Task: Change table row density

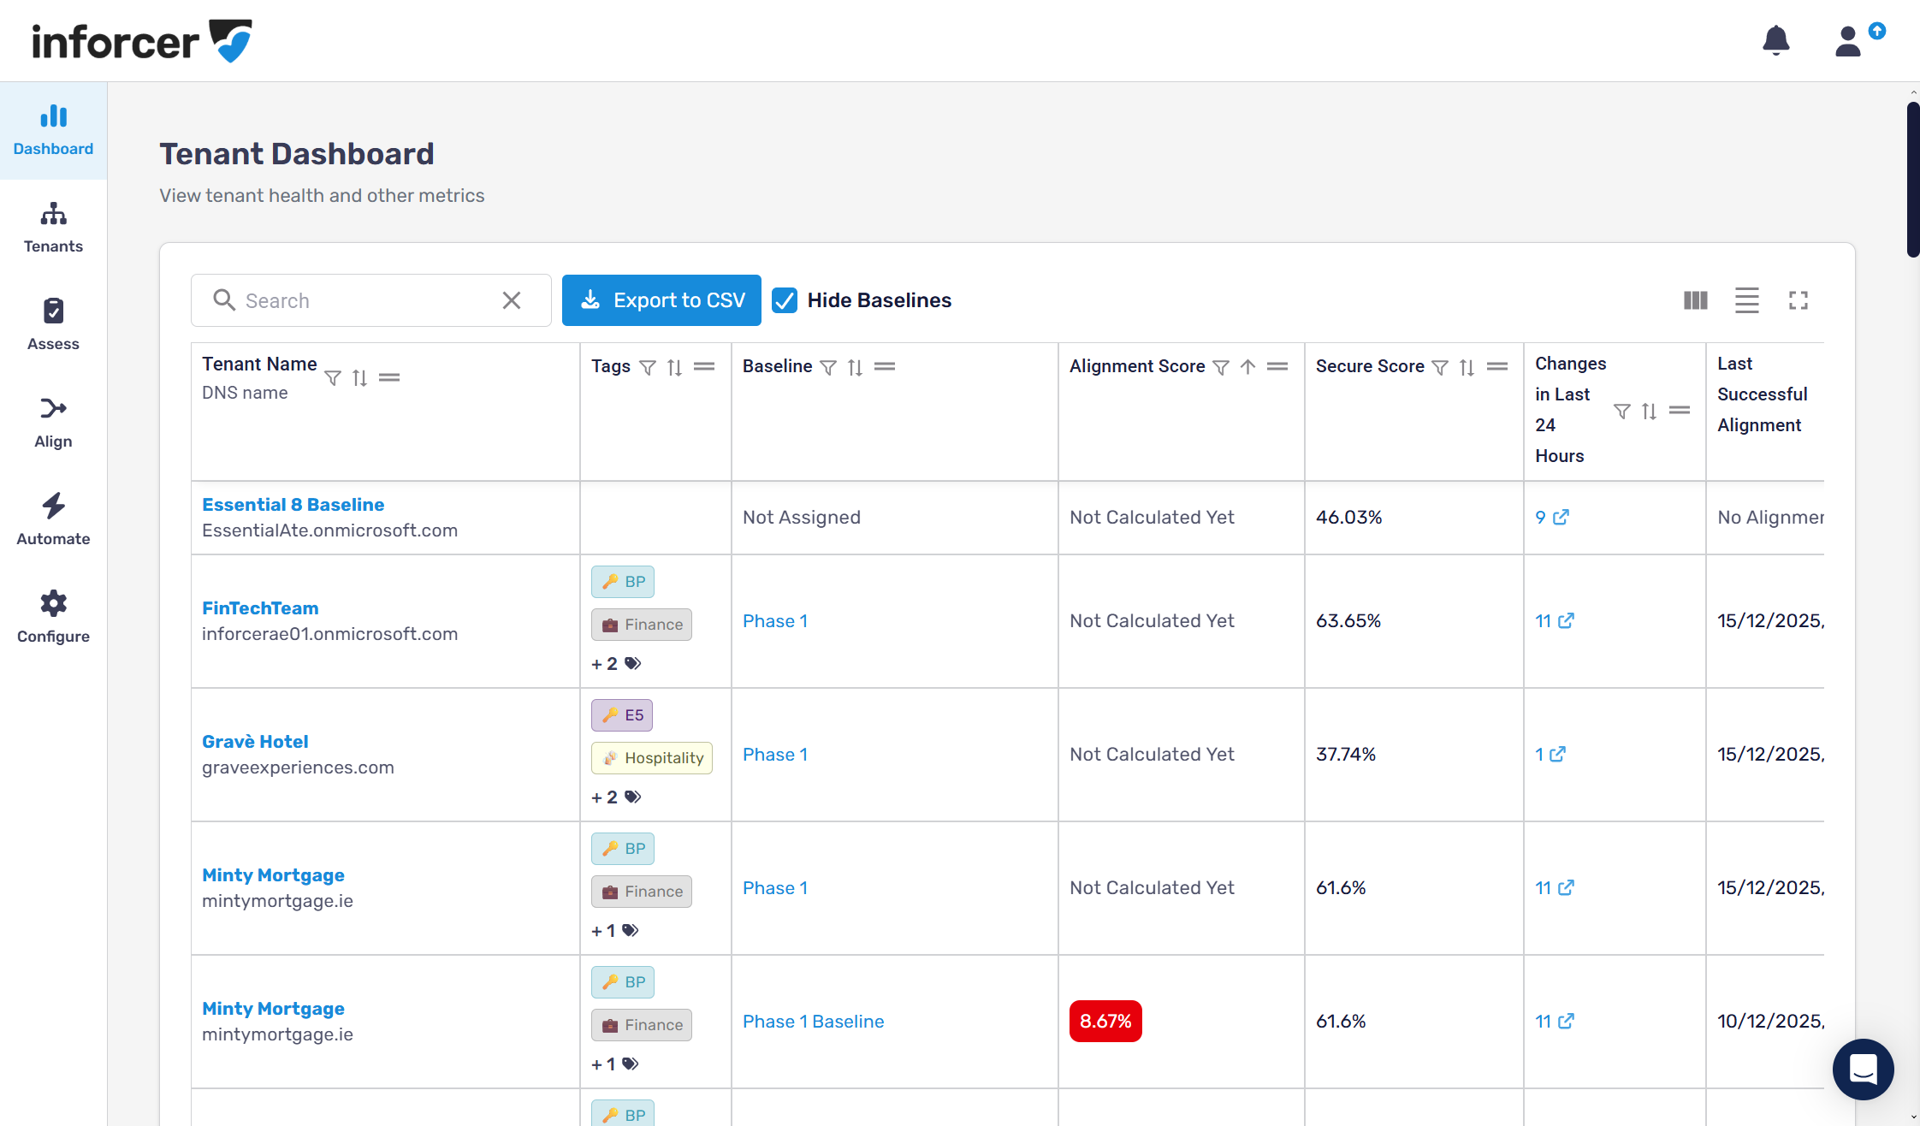Action: (1746, 300)
